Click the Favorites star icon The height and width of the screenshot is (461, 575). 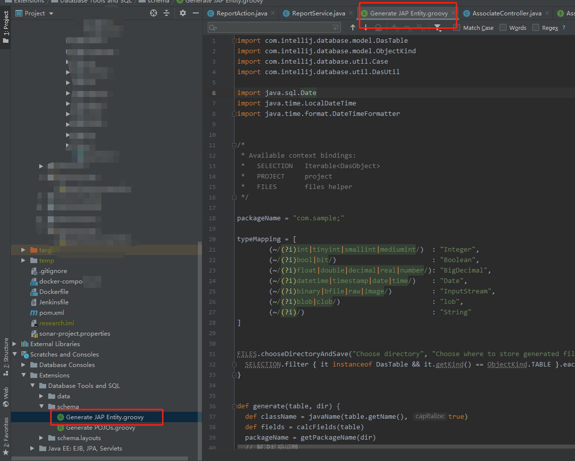[6, 453]
